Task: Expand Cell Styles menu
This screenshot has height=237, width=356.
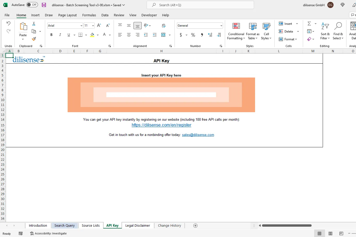Action: pyautogui.click(x=266, y=31)
